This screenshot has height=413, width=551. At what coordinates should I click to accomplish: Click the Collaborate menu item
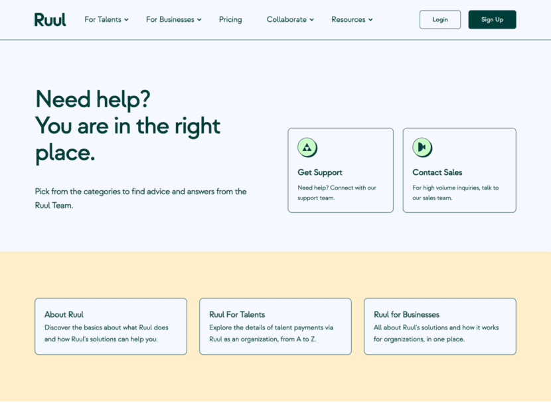(289, 19)
